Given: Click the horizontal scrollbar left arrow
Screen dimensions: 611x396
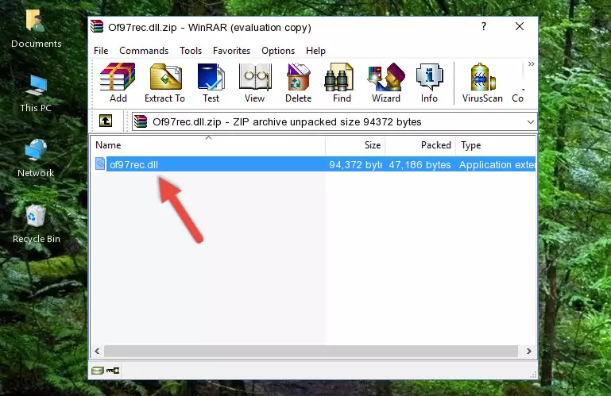Looking at the screenshot, I should [x=98, y=351].
